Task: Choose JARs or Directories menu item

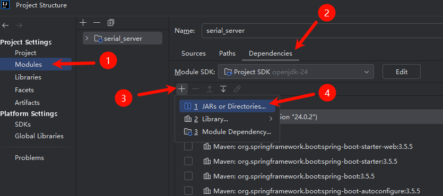Action: click(227, 106)
